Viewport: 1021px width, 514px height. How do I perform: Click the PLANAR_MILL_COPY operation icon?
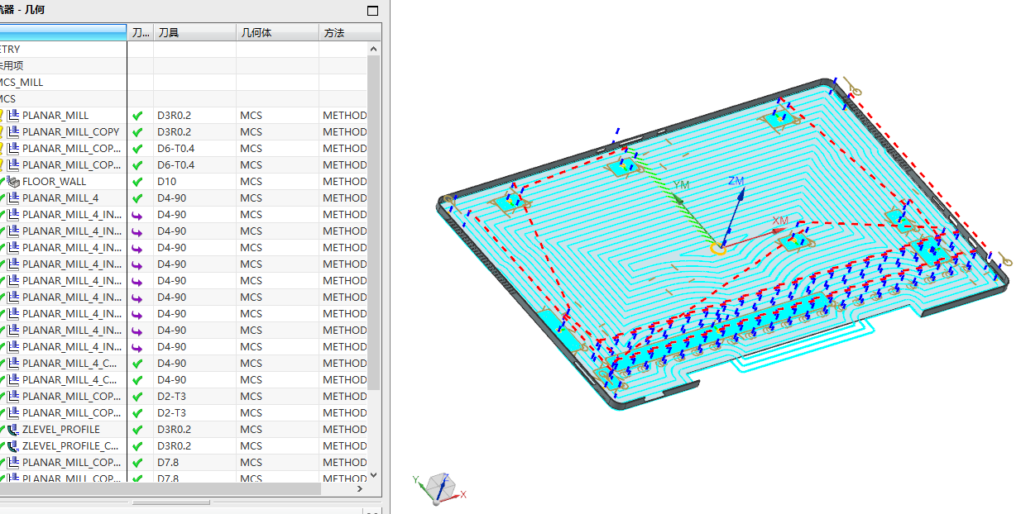point(12,131)
